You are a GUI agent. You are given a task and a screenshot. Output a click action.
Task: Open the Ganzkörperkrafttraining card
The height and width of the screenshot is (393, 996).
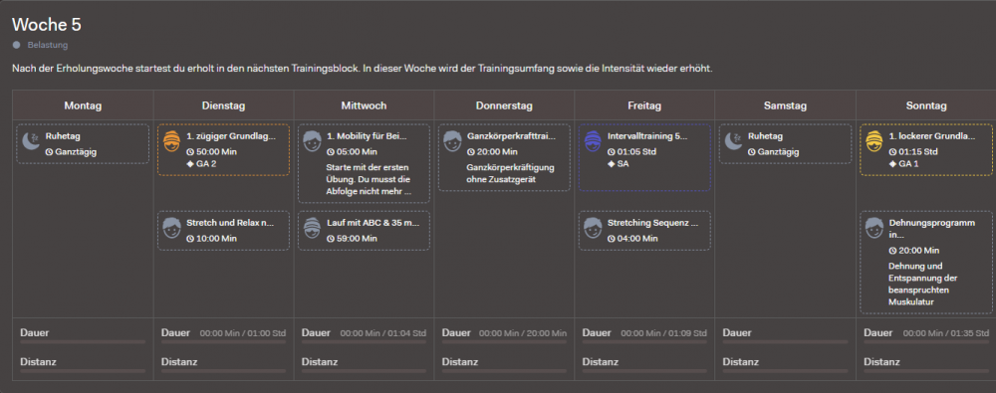click(x=504, y=157)
